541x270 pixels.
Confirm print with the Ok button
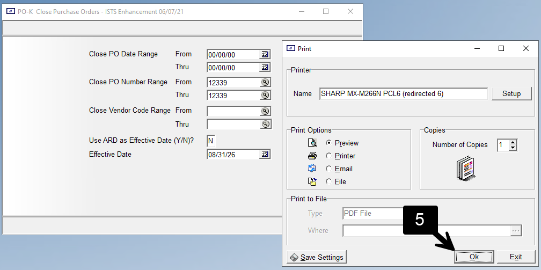coord(474,257)
